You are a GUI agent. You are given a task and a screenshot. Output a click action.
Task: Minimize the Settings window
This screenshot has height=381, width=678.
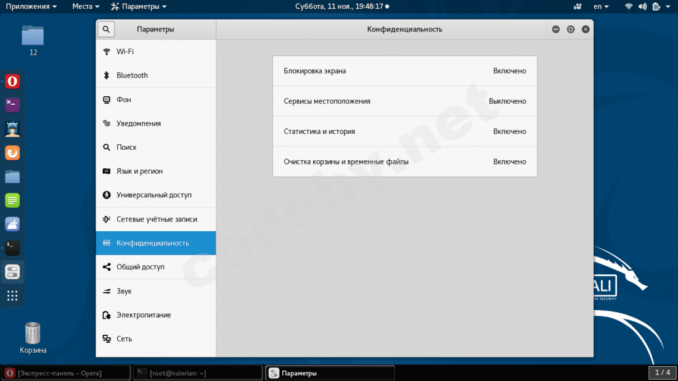pyautogui.click(x=556, y=30)
